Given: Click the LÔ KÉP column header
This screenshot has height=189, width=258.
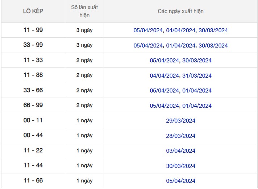Looking at the screenshot, I should (x=33, y=11).
